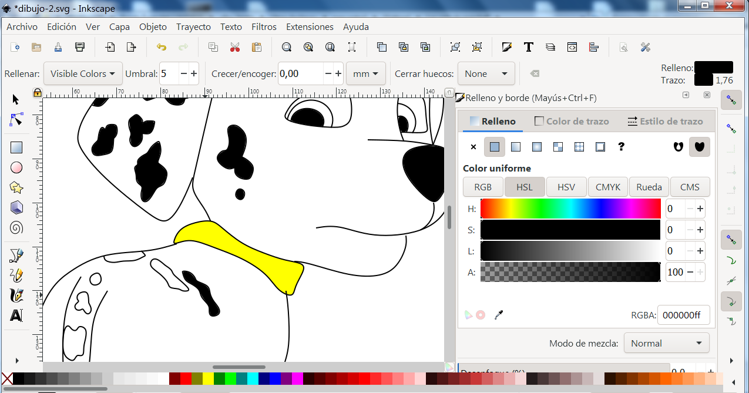The height and width of the screenshot is (393, 749).
Task: Open the Modo de mezcla dropdown
Action: pyautogui.click(x=666, y=343)
